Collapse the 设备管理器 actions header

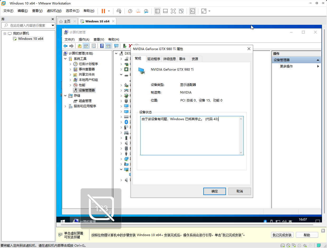[318, 60]
